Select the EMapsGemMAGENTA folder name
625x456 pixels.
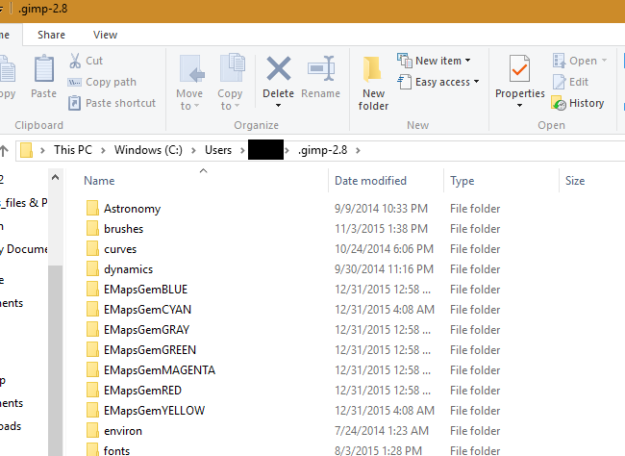160,370
